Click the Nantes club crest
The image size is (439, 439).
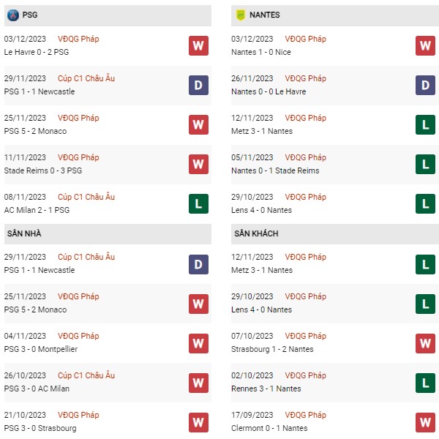[241, 15]
